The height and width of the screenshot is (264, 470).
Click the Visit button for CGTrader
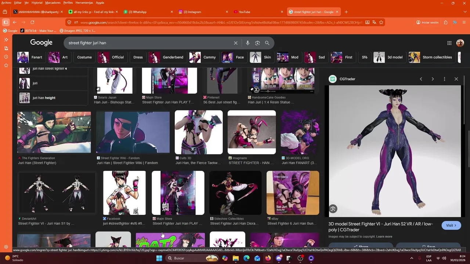click(451, 225)
